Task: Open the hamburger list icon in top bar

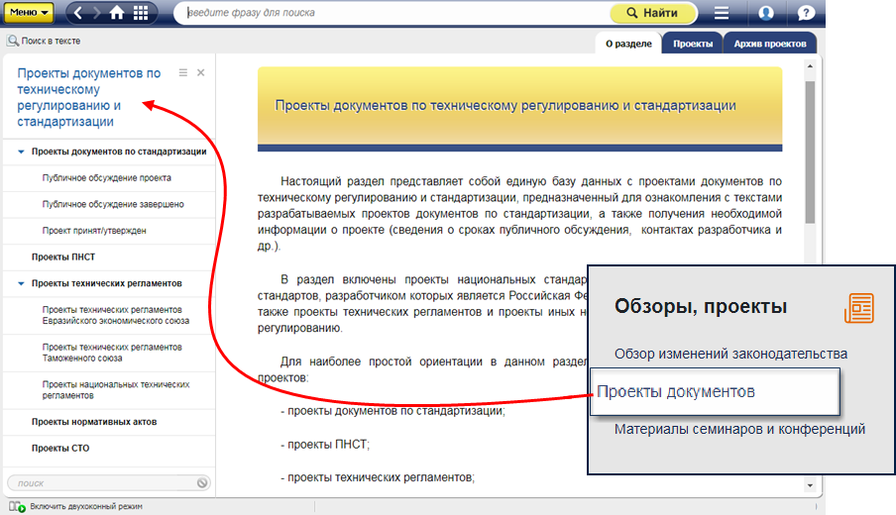Action: coord(722,13)
